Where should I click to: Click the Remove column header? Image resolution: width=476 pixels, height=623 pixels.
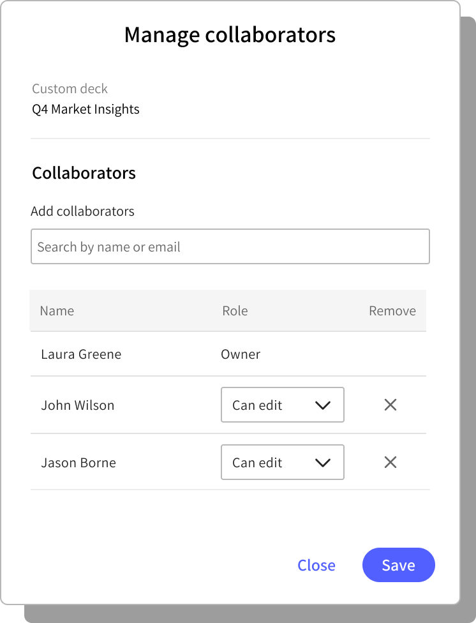tap(392, 311)
